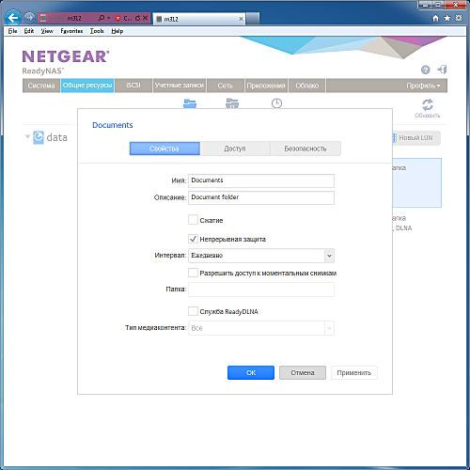The image size is (470, 470).
Task: Open the Учетные записи tab
Action: tap(180, 86)
